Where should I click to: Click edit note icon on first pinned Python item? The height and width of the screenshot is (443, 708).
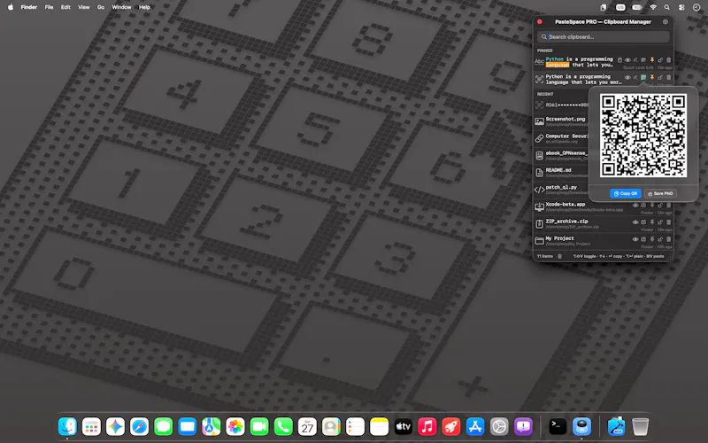coord(620,59)
